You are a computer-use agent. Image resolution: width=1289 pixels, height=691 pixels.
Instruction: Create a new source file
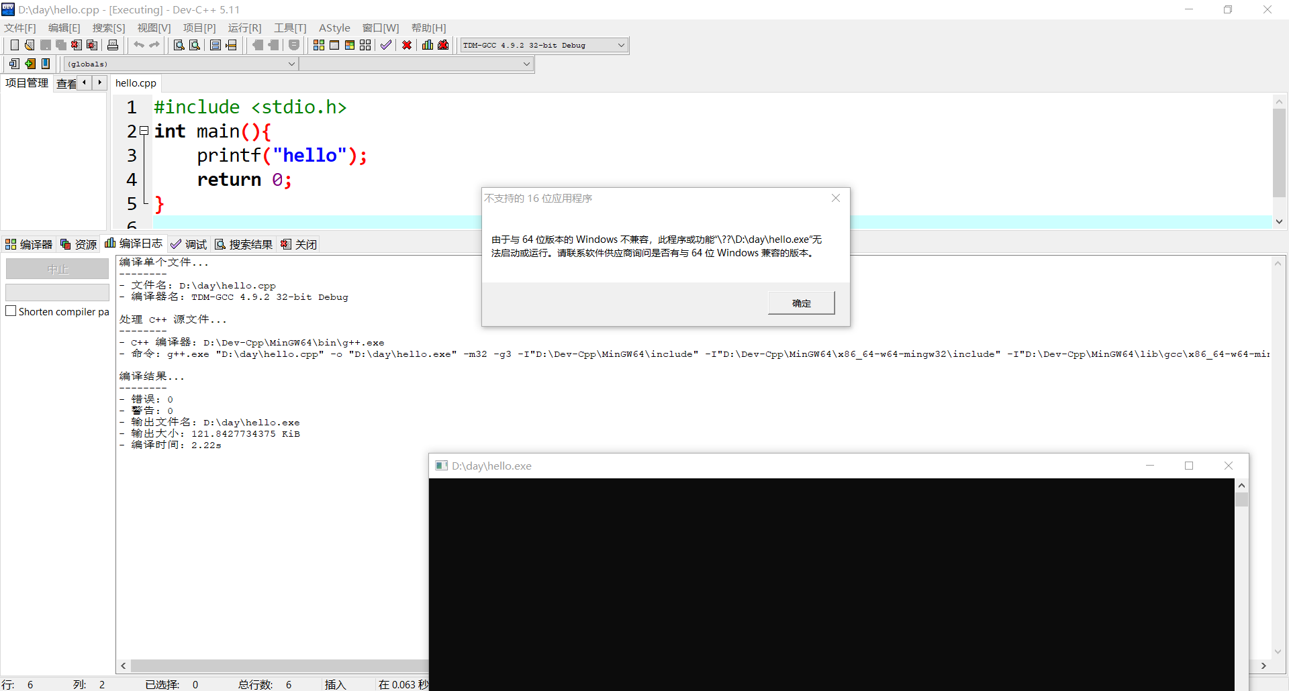(x=14, y=45)
